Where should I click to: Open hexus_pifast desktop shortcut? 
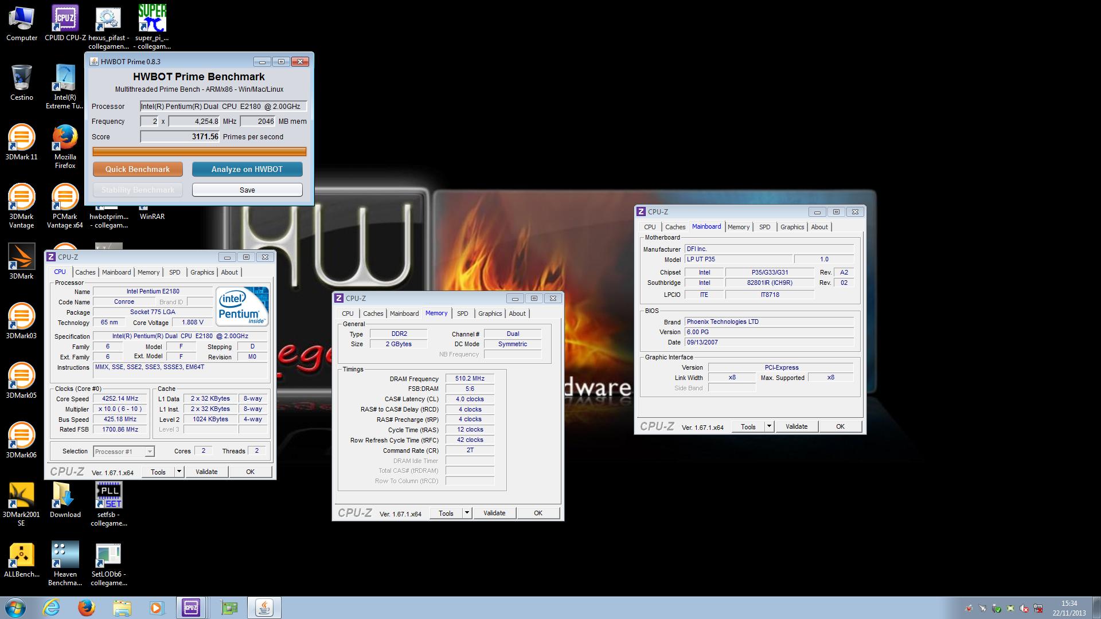point(109,28)
